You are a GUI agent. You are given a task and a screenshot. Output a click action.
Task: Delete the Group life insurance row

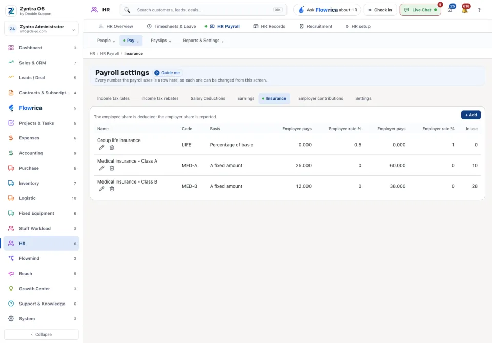[x=112, y=148]
